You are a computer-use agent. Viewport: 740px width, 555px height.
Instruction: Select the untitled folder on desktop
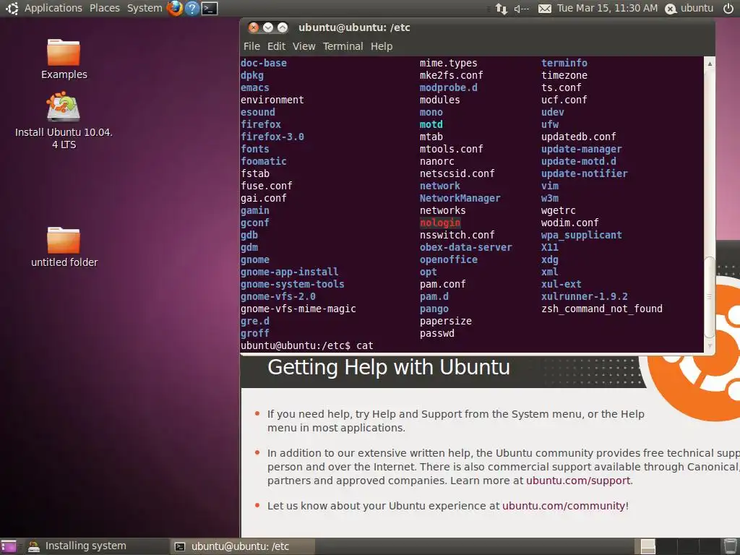tap(64, 247)
